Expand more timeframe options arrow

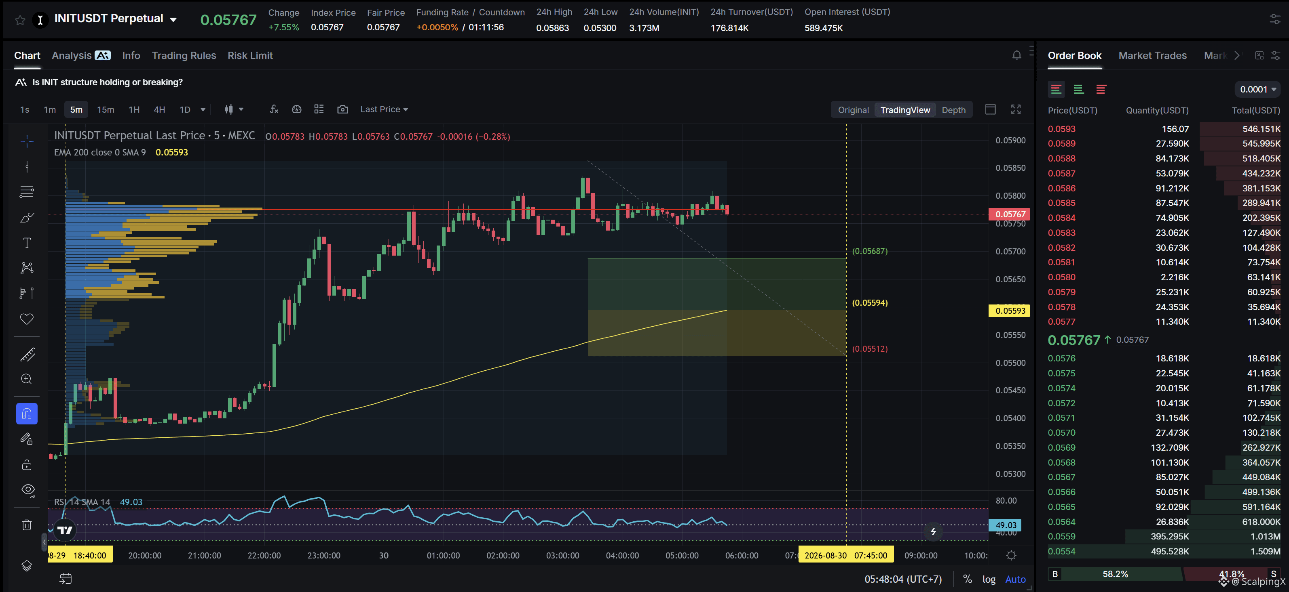click(203, 109)
